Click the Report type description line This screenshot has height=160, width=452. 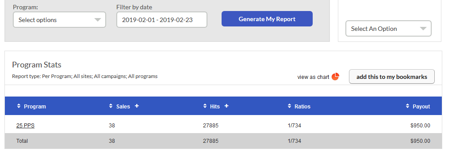[85, 76]
